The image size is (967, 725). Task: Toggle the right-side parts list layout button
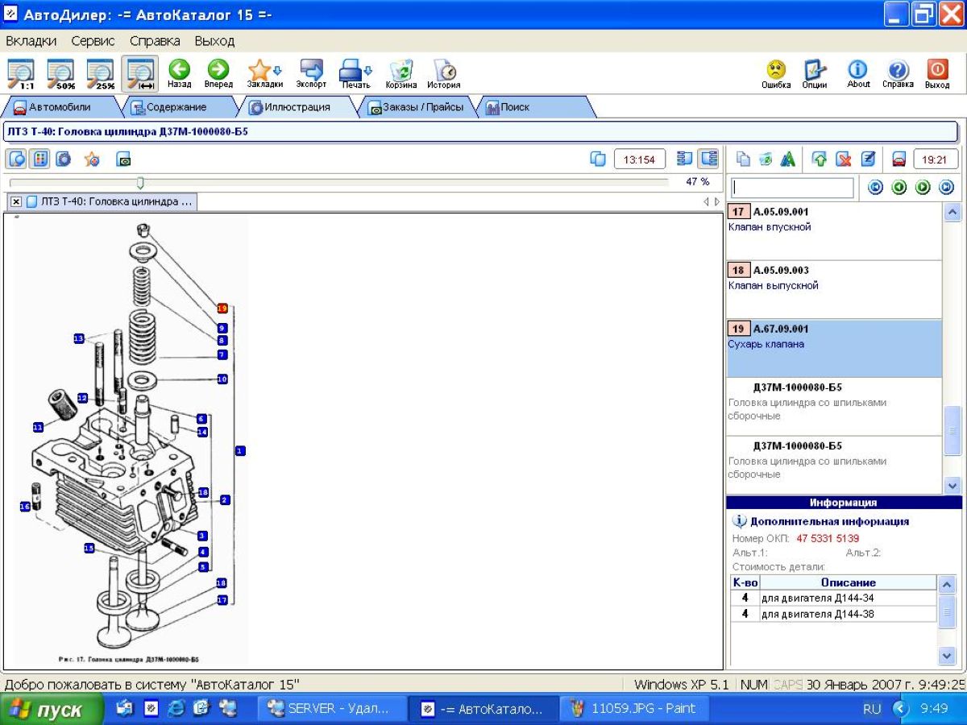tap(708, 159)
